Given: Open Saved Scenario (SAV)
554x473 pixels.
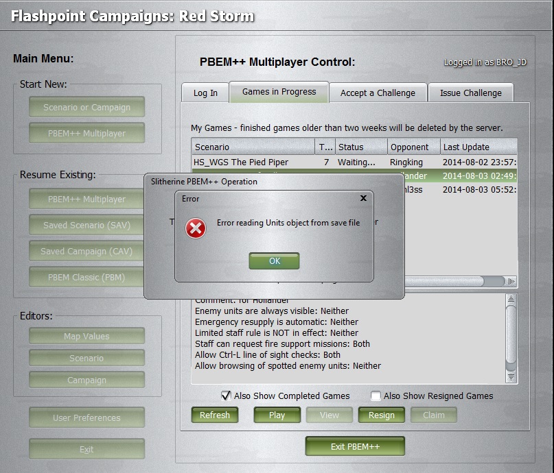Looking at the screenshot, I should coord(87,225).
